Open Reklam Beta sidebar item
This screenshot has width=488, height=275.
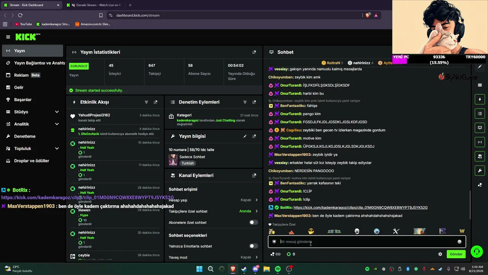pyautogui.click(x=32, y=75)
